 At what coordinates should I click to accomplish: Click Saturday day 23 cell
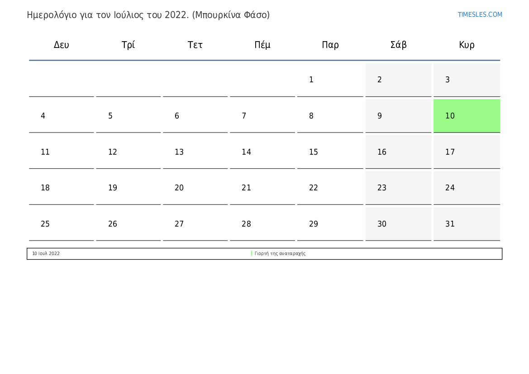pos(398,188)
